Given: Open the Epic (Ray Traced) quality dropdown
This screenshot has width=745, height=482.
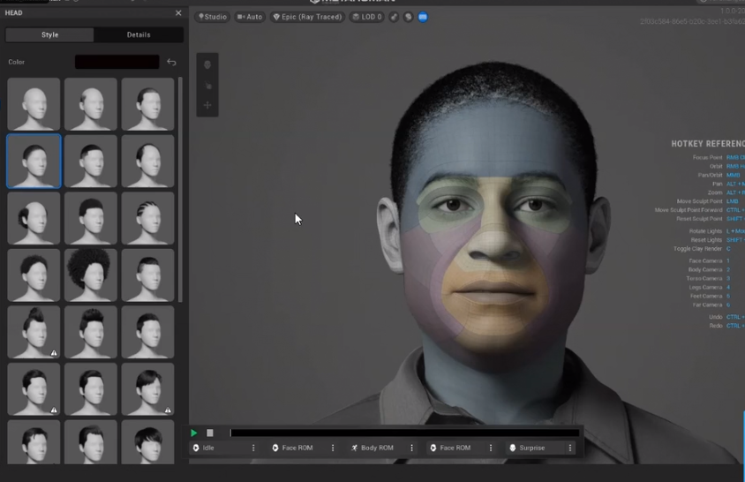Looking at the screenshot, I should pyautogui.click(x=307, y=17).
